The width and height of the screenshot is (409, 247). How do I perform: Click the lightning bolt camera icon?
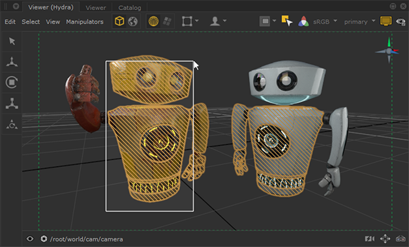coord(369,239)
